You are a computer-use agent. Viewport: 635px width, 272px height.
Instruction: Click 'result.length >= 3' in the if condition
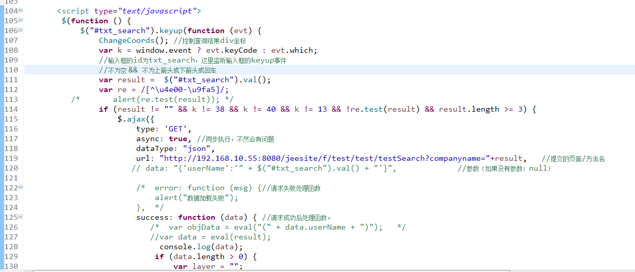point(481,109)
